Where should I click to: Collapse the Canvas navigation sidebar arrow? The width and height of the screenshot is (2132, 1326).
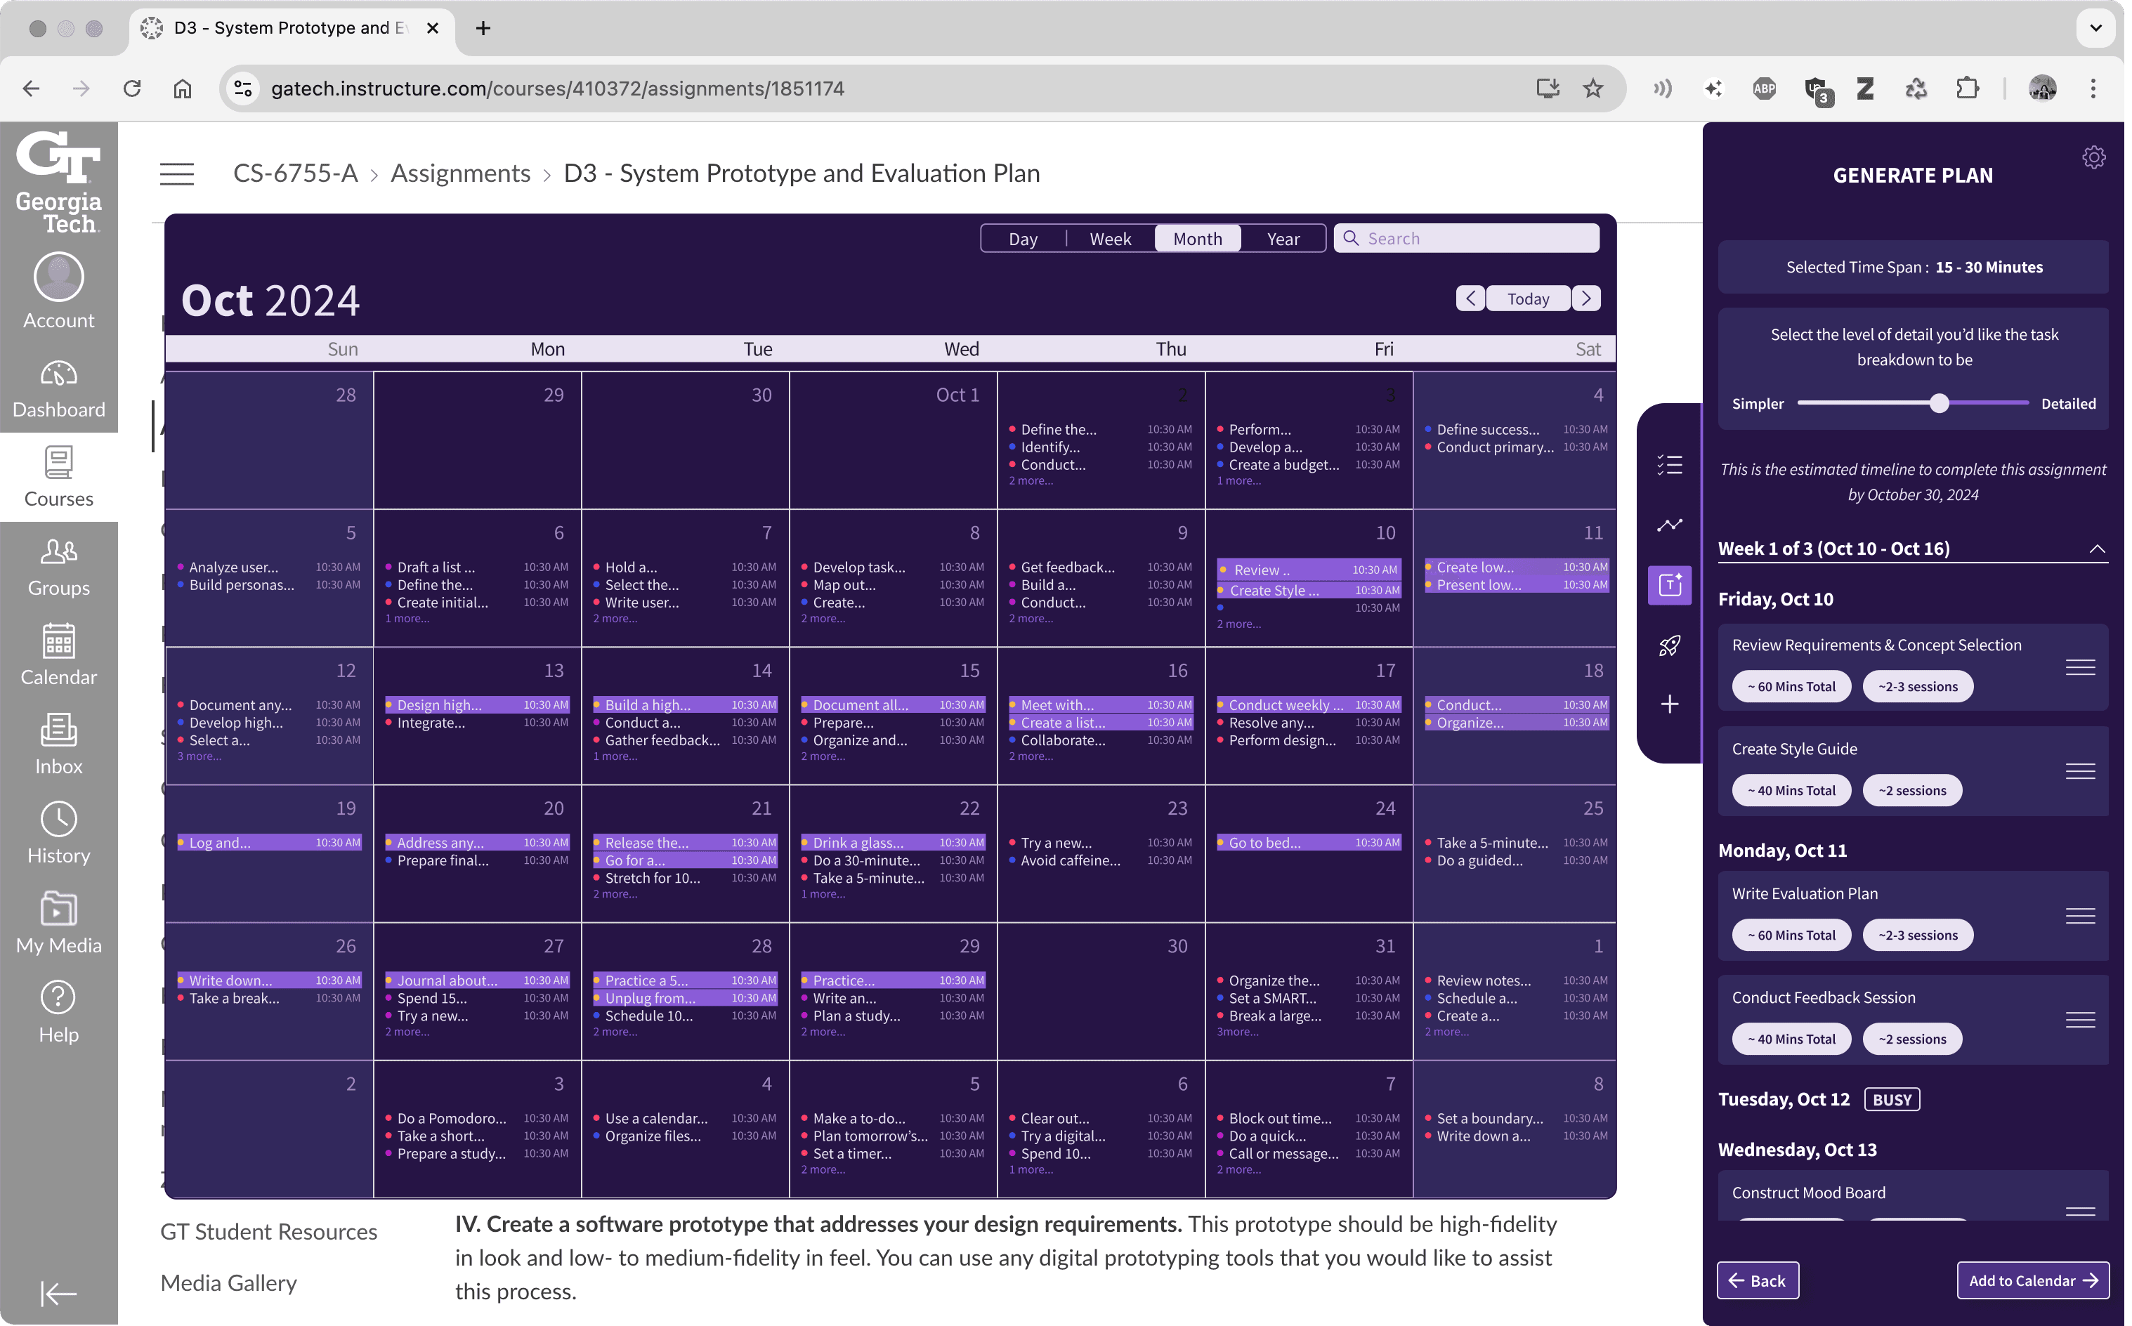[58, 1293]
